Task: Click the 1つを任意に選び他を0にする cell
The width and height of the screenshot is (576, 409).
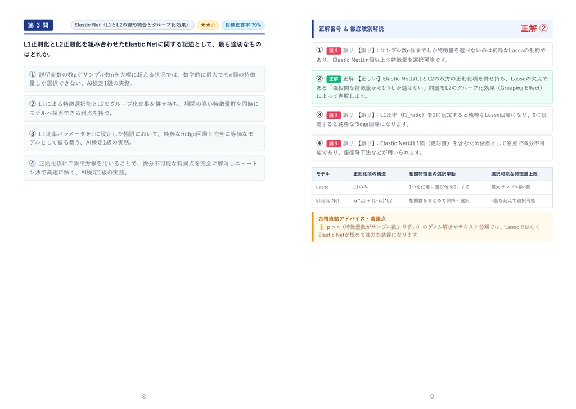Action: tap(439, 187)
